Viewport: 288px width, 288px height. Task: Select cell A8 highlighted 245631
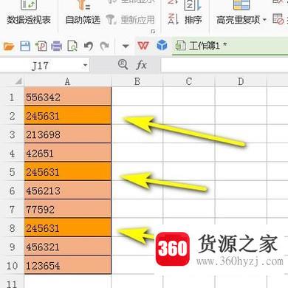[x=67, y=228]
